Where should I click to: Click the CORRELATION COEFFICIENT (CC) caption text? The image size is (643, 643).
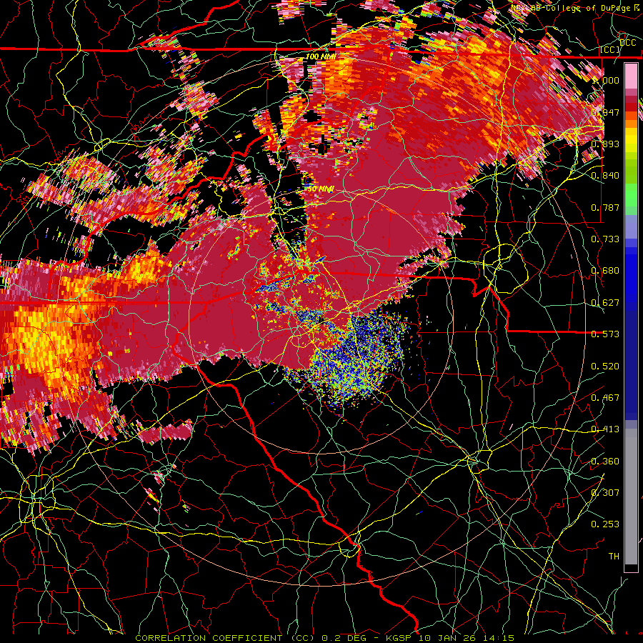click(225, 638)
